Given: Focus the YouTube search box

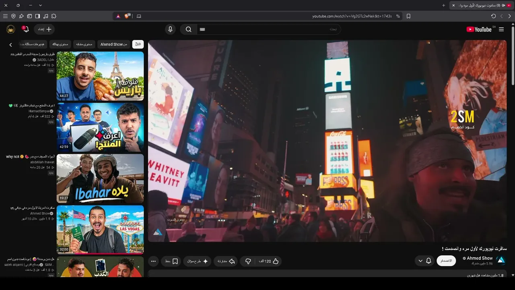Looking at the screenshot, I should click(x=269, y=29).
